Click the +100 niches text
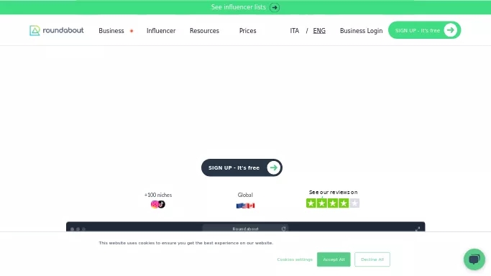The image size is (491, 276). 158,195
